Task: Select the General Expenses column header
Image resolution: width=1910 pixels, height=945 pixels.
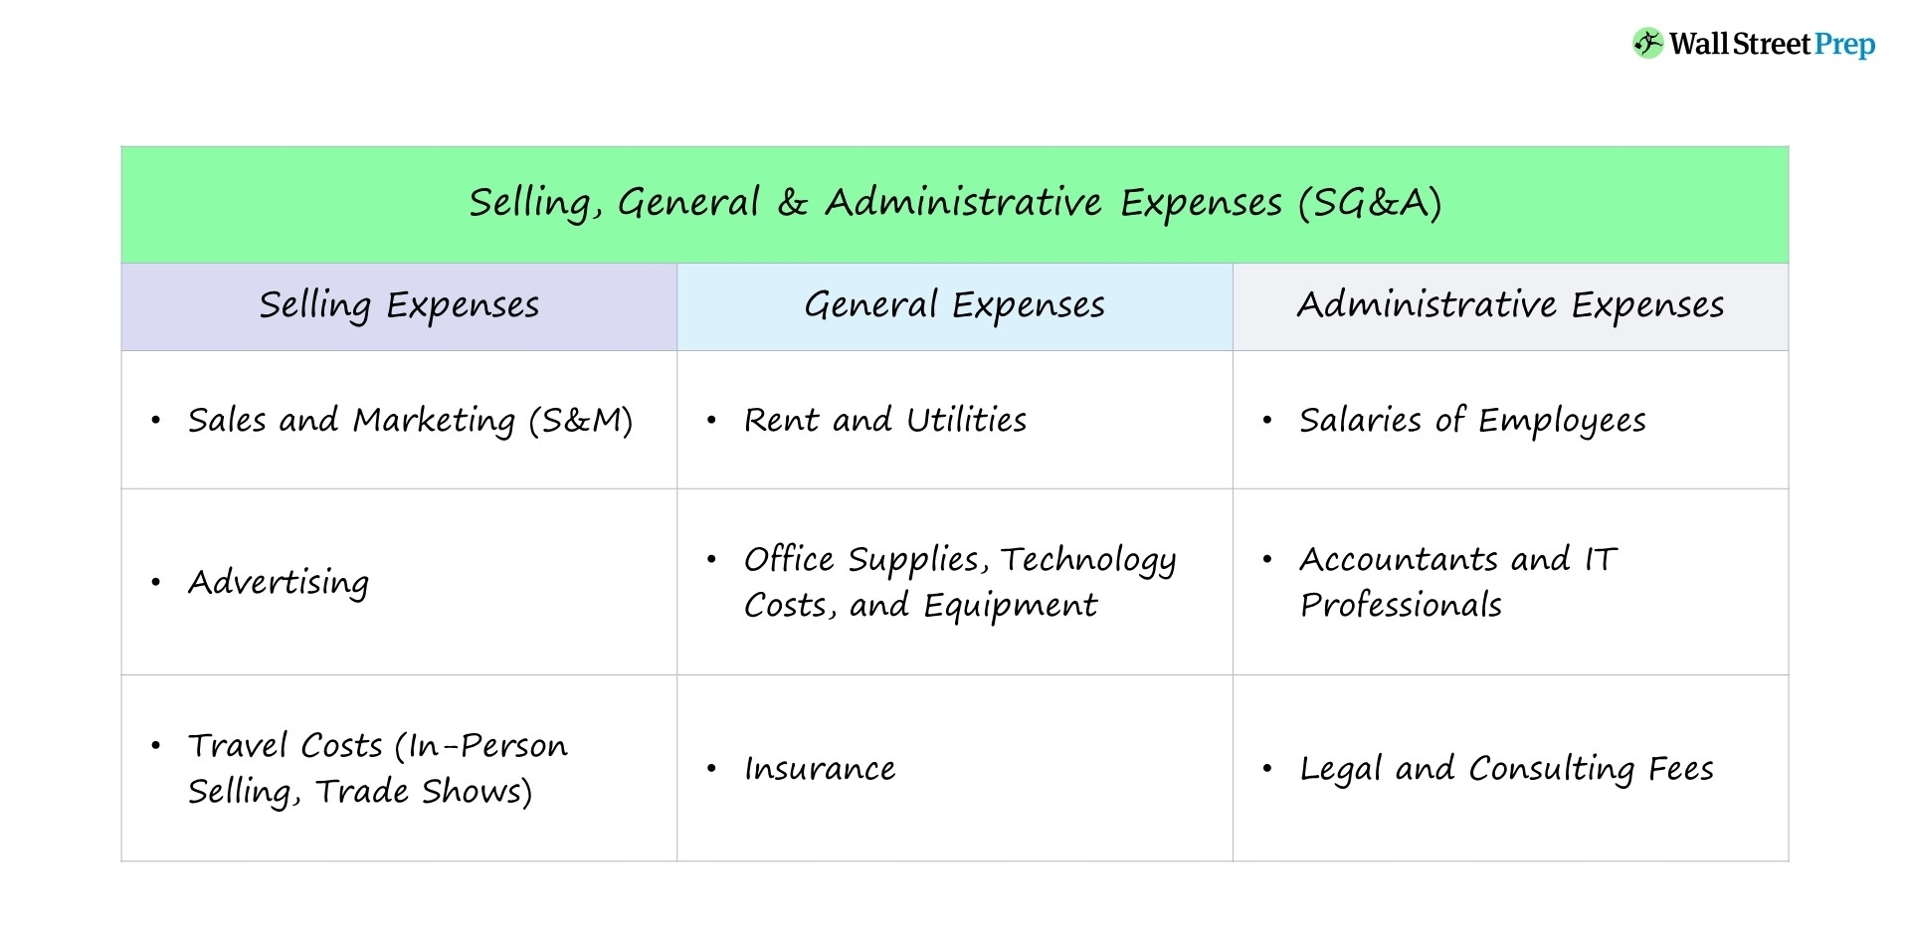Action: pos(954,305)
